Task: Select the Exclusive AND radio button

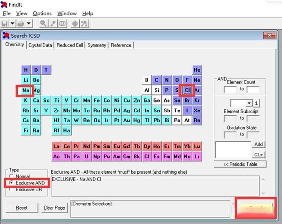Action: click(11, 182)
